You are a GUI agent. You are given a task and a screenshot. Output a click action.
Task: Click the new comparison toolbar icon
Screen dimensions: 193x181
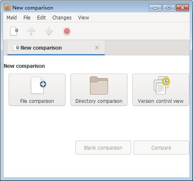point(14,31)
